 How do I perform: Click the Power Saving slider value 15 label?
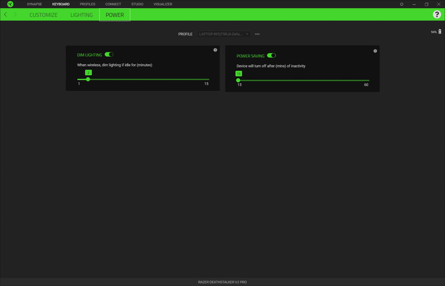(x=238, y=74)
